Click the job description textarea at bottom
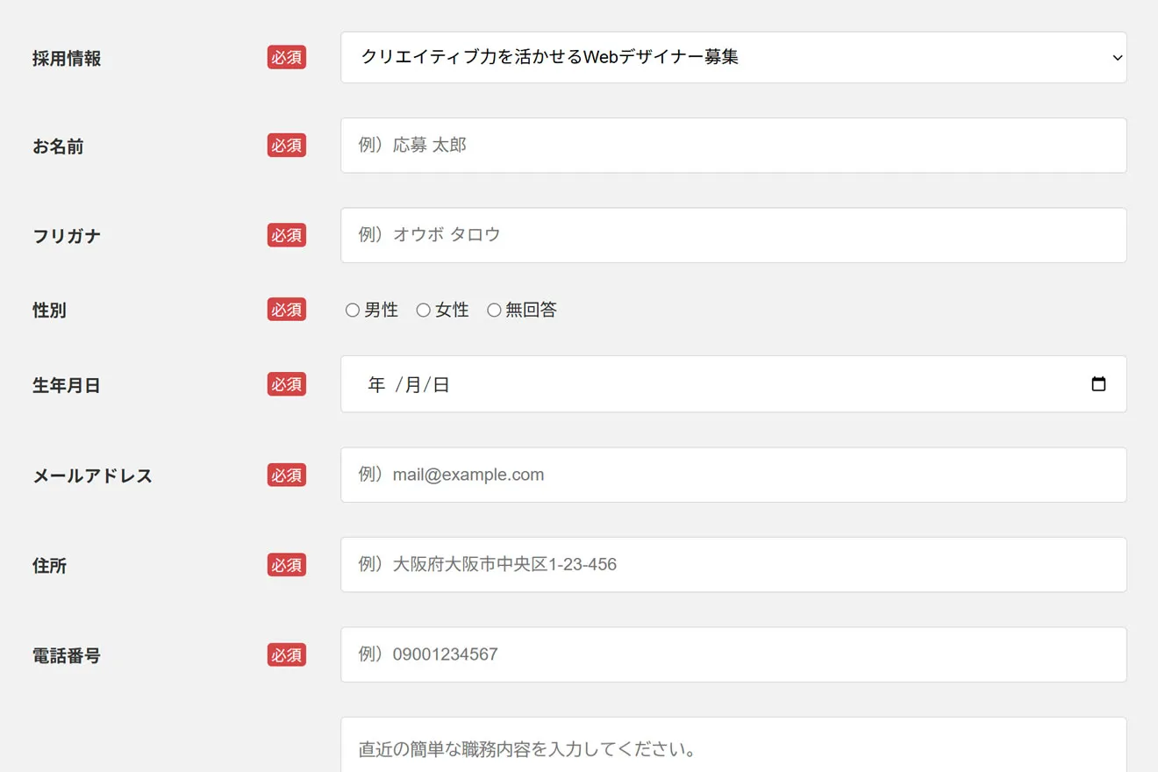The height and width of the screenshot is (772, 1158). [x=733, y=747]
